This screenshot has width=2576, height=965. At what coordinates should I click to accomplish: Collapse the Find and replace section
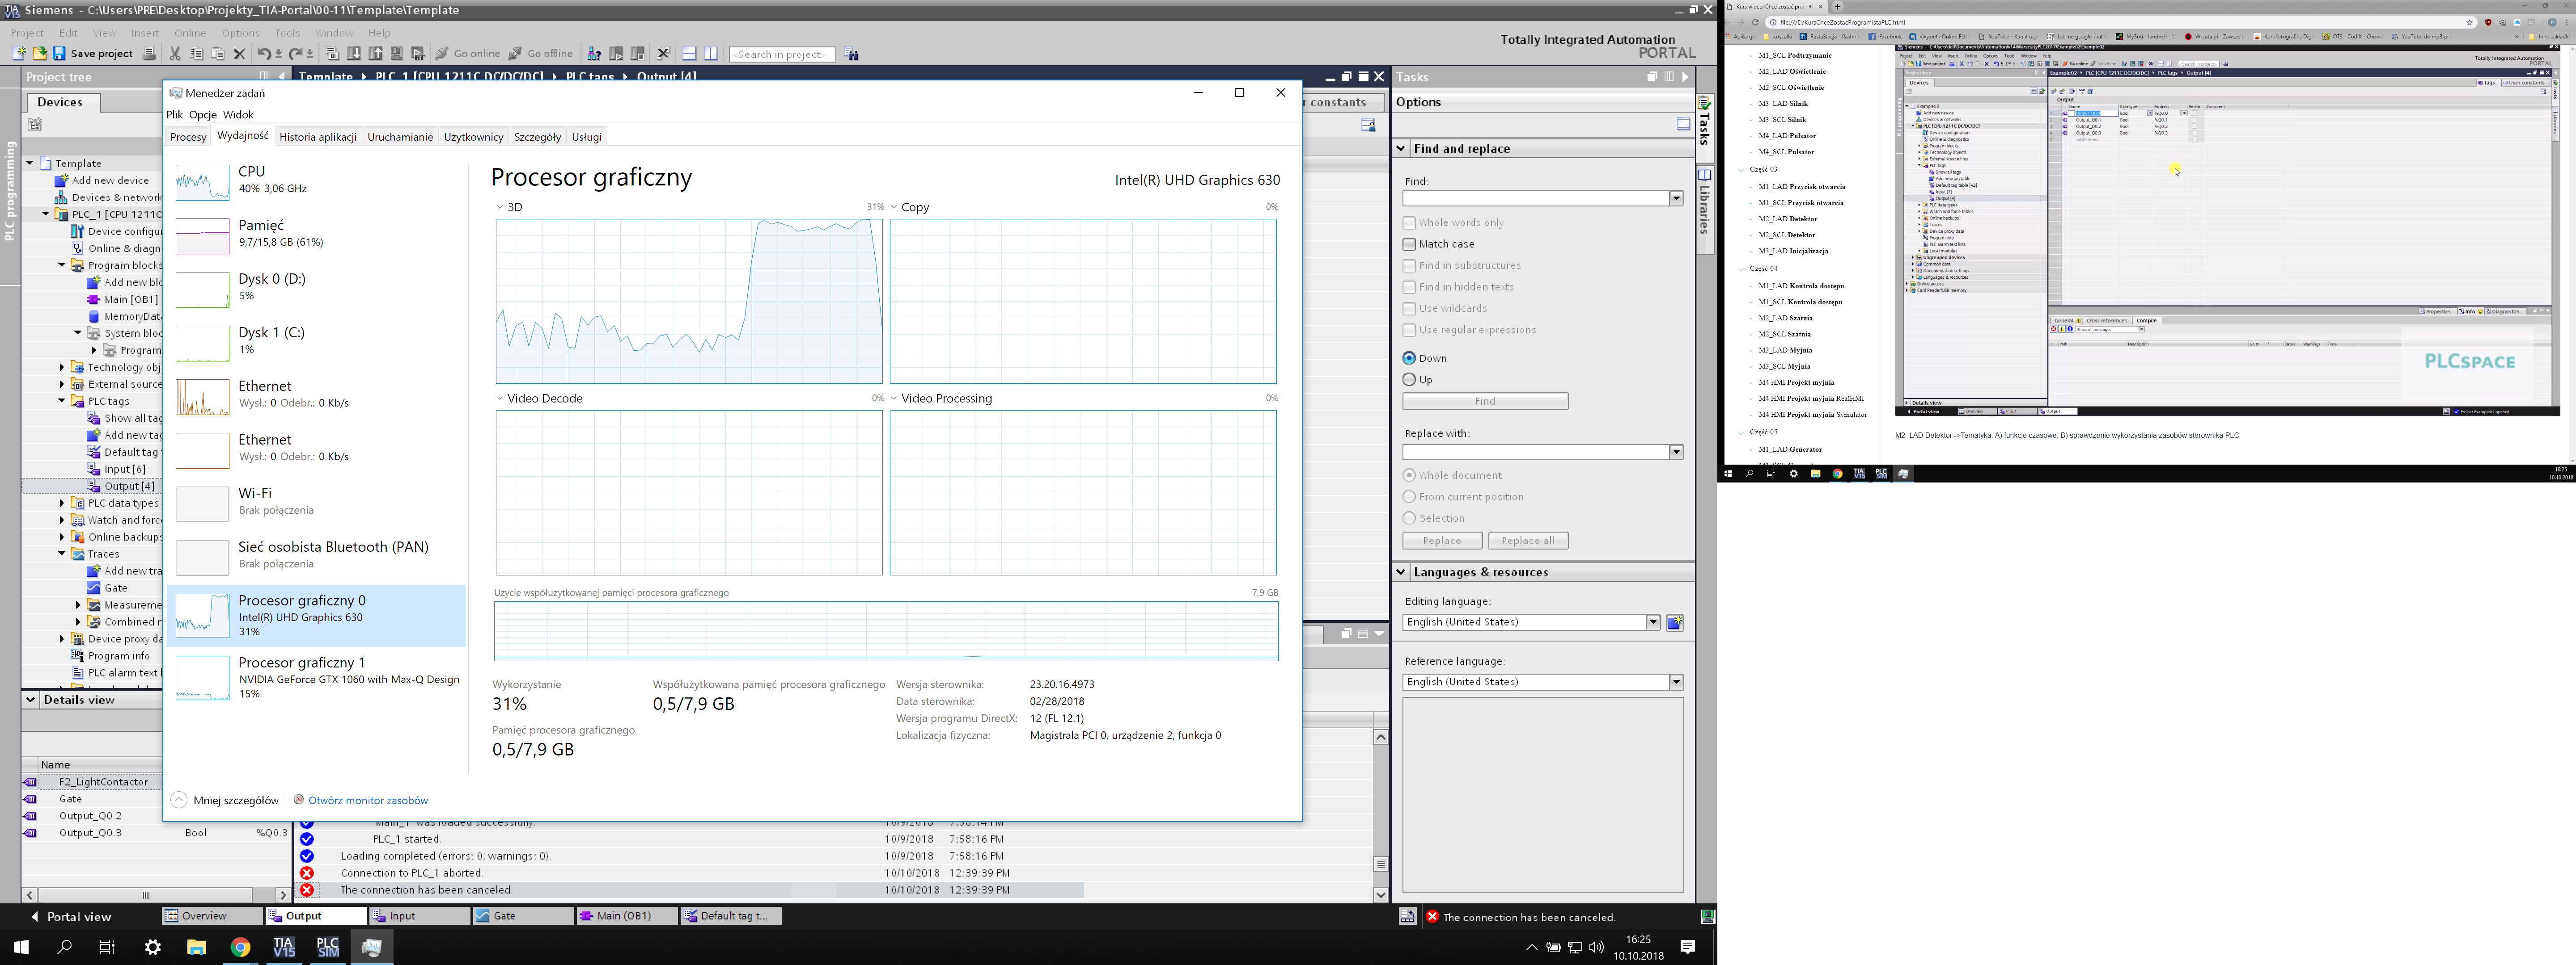(x=1401, y=149)
